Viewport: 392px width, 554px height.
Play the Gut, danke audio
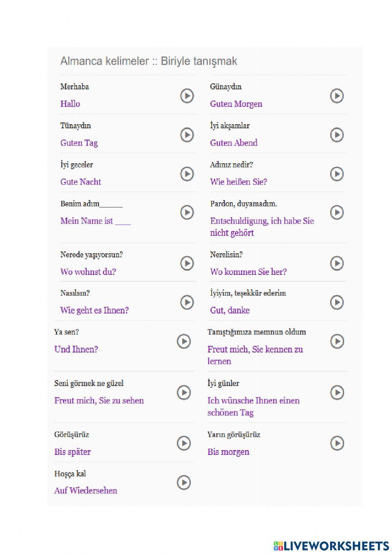pyautogui.click(x=337, y=302)
